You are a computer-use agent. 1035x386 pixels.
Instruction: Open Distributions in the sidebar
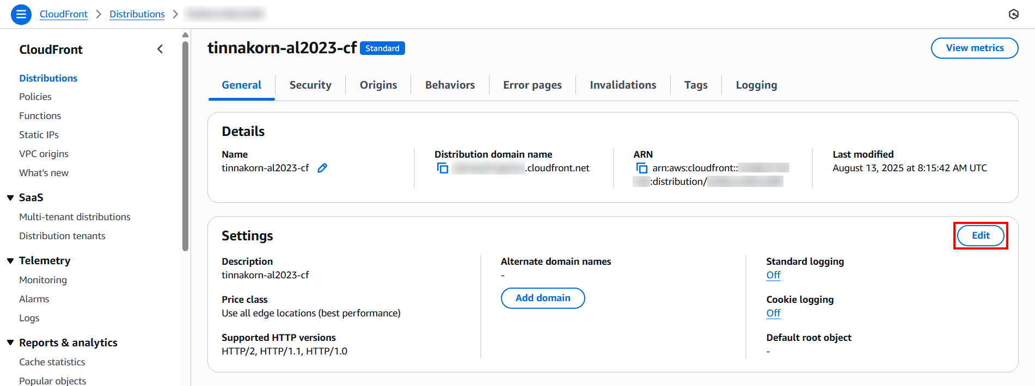click(48, 78)
